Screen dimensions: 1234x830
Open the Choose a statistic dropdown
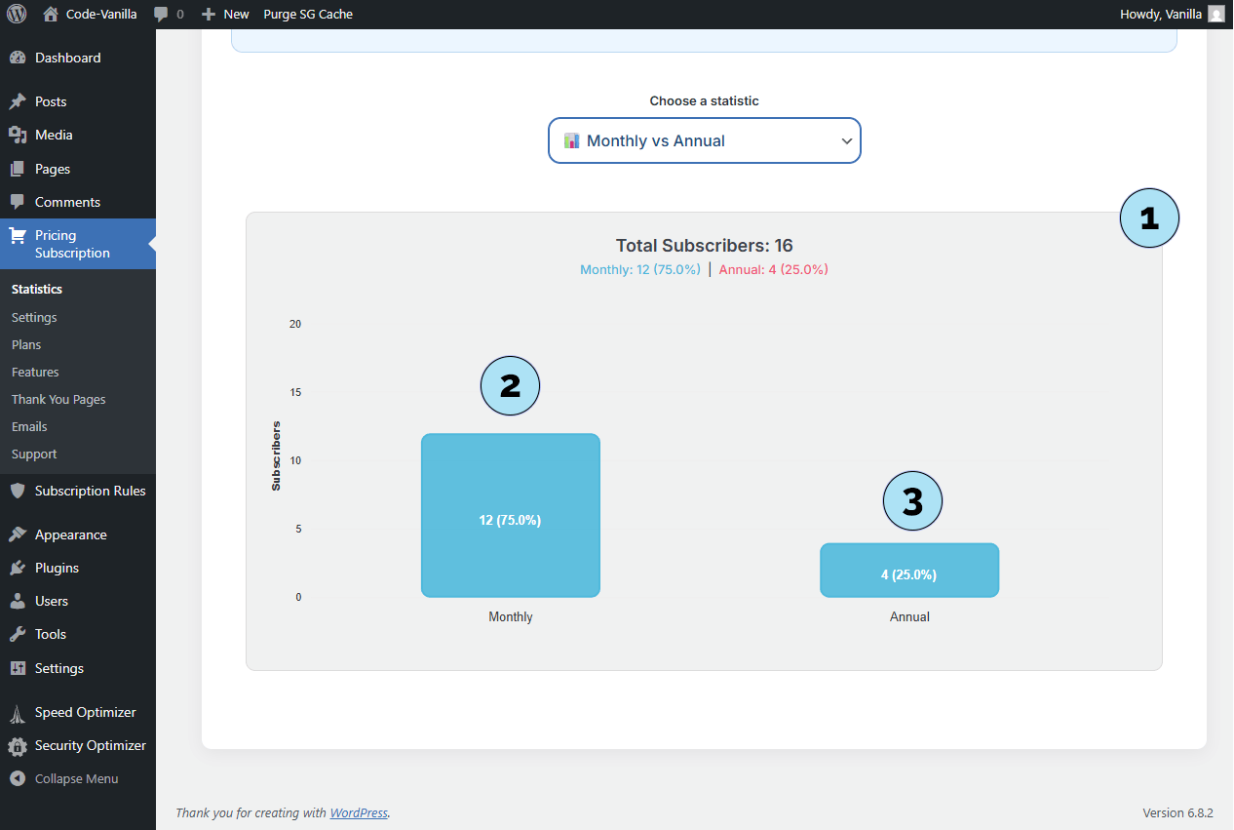pyautogui.click(x=704, y=140)
